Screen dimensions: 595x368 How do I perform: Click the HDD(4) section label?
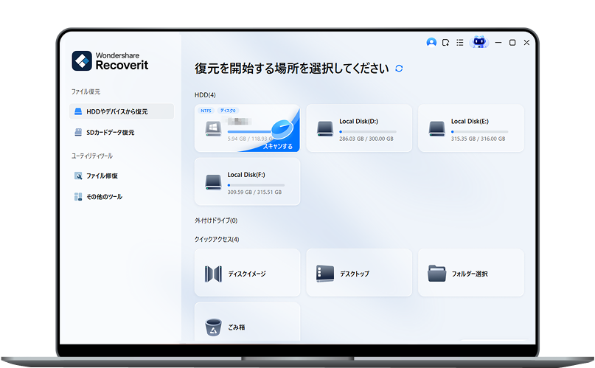click(205, 95)
